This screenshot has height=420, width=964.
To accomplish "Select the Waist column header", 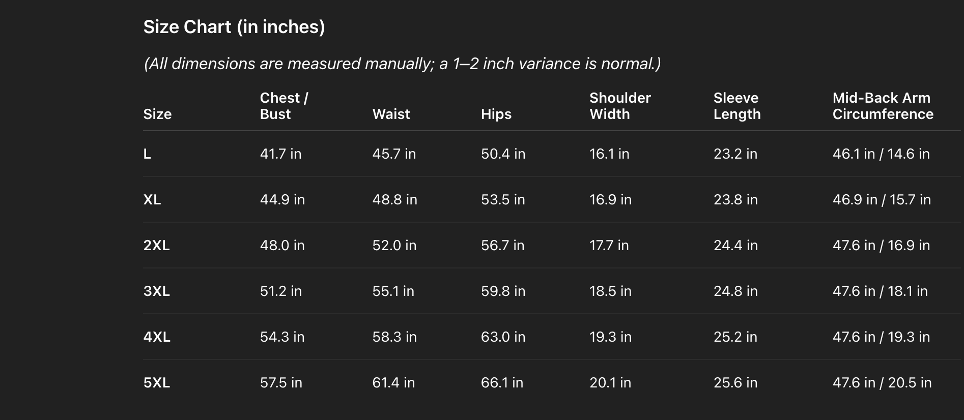I will point(391,114).
